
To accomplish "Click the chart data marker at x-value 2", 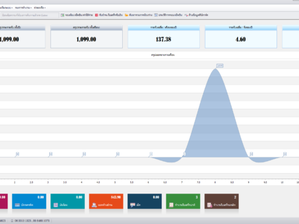I will [17, 154].
